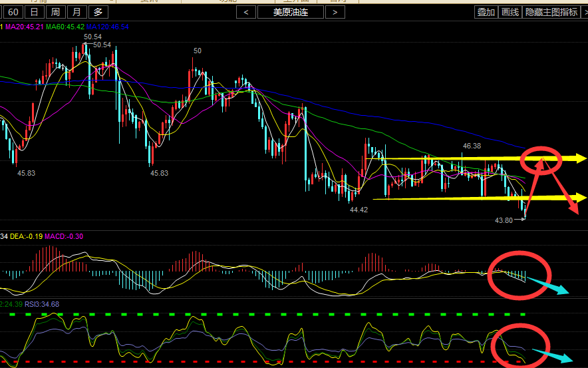This screenshot has height=368, width=588.
Task: Open the 多 multi-period option
Action: click(98, 12)
